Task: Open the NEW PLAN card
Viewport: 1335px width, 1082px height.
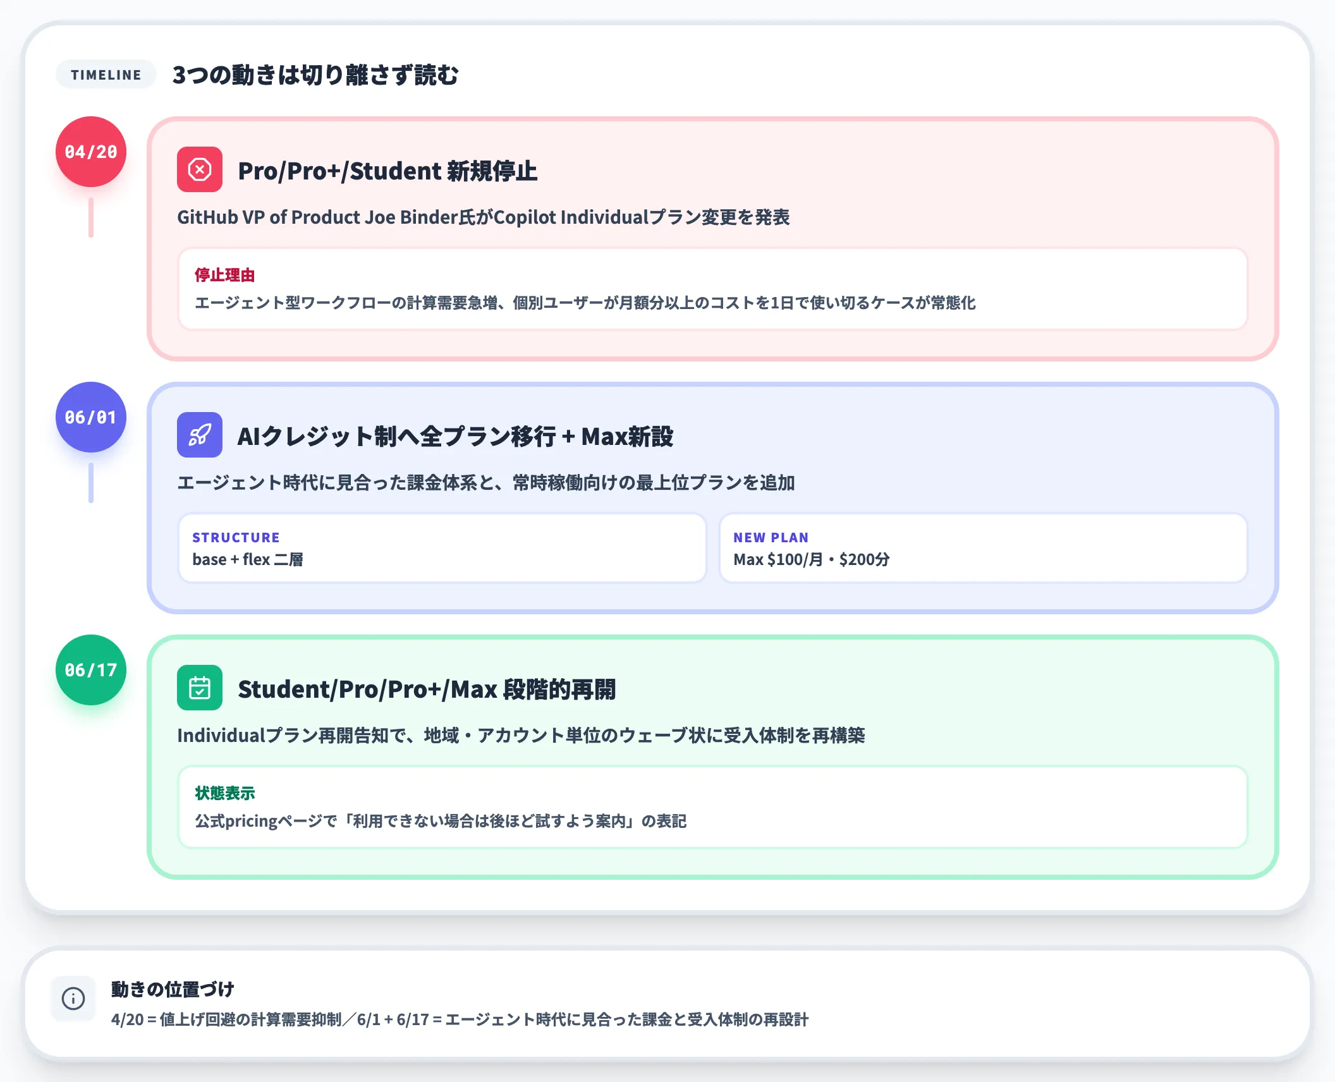Action: pos(984,547)
